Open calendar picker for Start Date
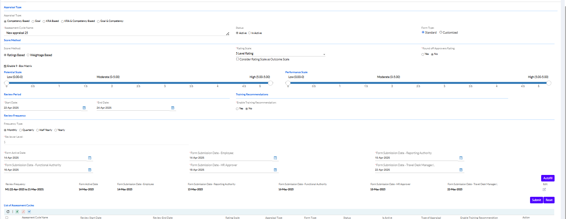The height and width of the screenshot is (219, 566). [x=84, y=108]
